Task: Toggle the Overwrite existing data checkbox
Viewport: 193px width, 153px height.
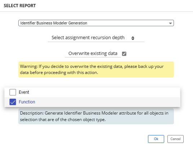Action: pos(124,54)
